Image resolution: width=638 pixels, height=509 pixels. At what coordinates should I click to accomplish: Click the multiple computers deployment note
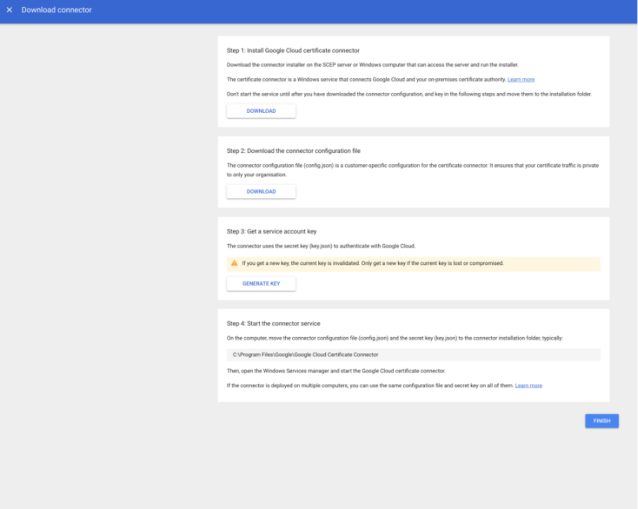tap(369, 386)
